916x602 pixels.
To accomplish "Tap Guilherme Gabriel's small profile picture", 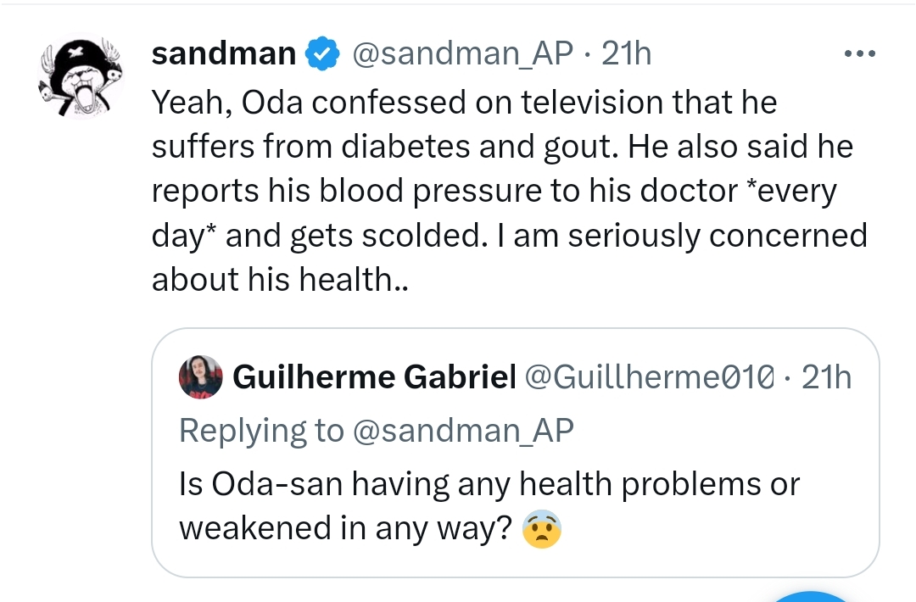I will click(201, 377).
